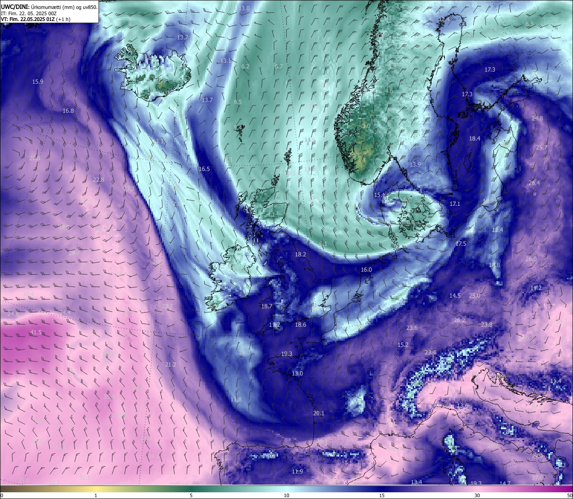
Task: Click the 26.0 value on the map
Action: click(531, 259)
